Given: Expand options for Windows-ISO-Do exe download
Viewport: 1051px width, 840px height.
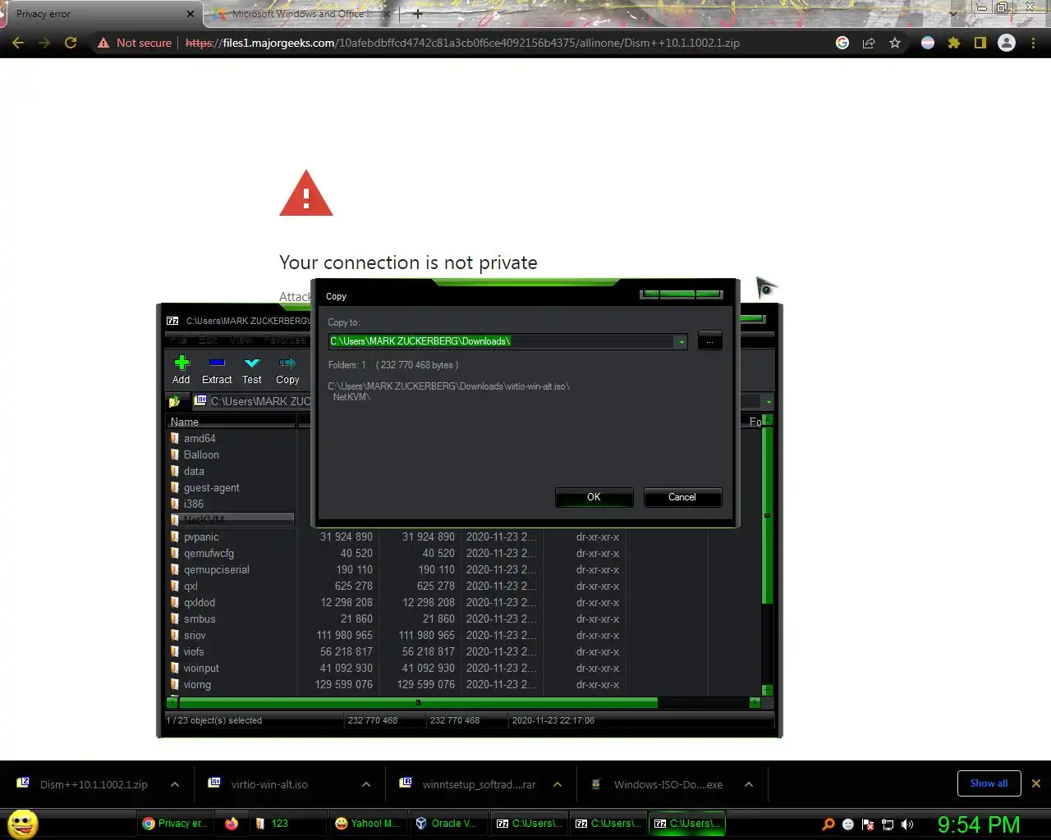Looking at the screenshot, I should click(x=749, y=784).
